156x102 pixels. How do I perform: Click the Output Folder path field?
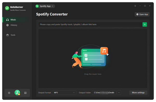104,93
